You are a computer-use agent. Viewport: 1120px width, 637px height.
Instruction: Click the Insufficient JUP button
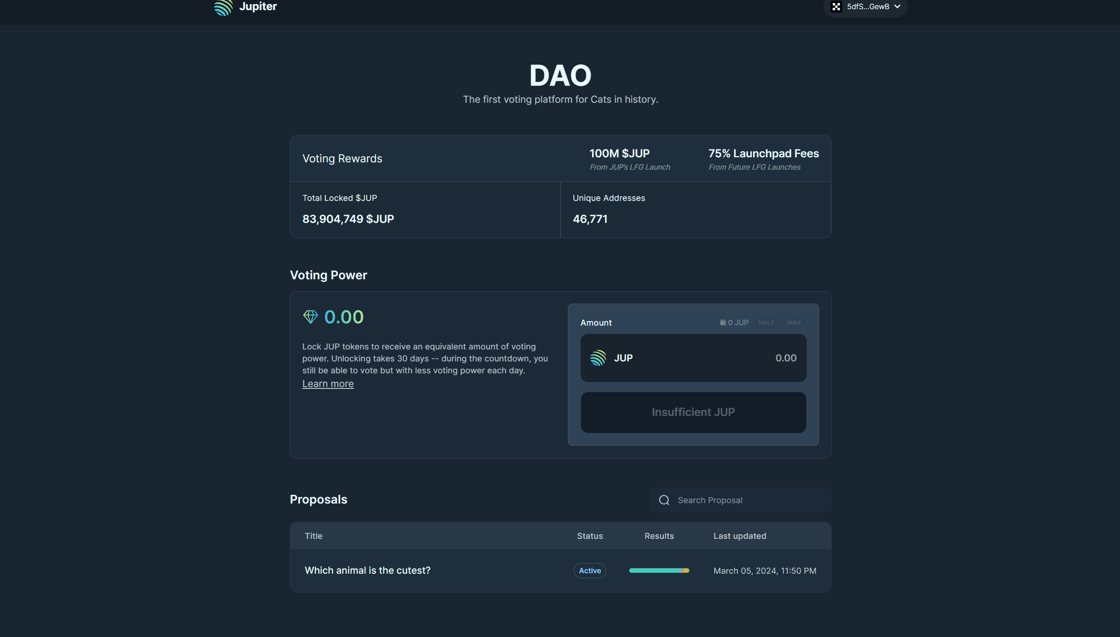pos(693,412)
